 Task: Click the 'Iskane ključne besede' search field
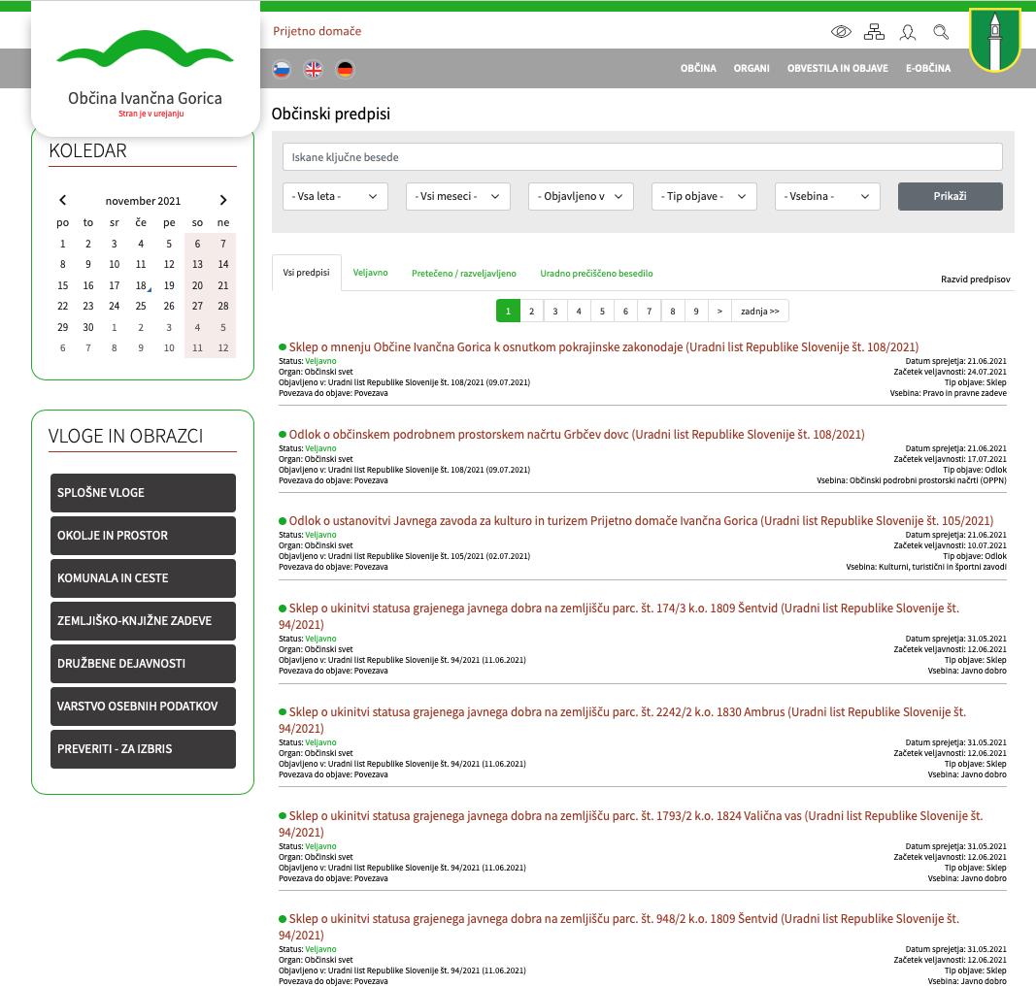coord(642,157)
